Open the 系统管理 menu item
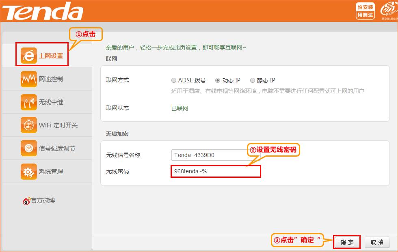This screenshot has width=398, height=252. pyautogui.click(x=47, y=171)
